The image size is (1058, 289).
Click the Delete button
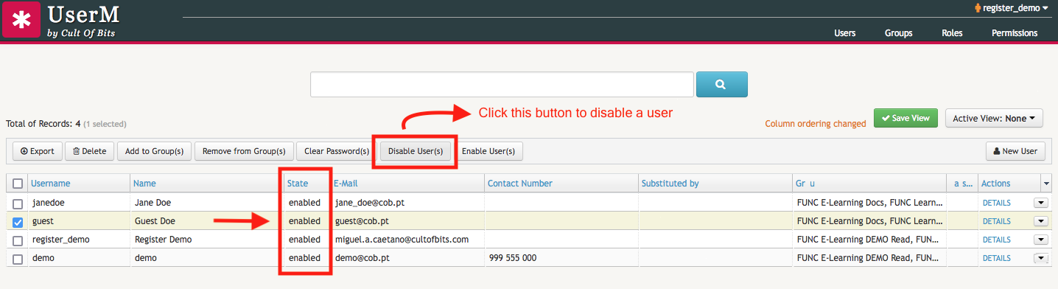[89, 151]
